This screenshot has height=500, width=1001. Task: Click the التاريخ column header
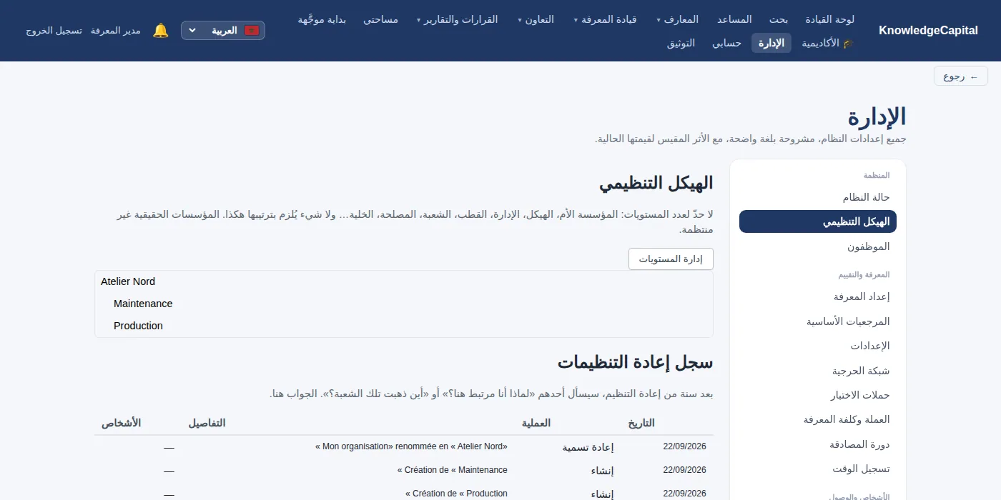tap(641, 423)
